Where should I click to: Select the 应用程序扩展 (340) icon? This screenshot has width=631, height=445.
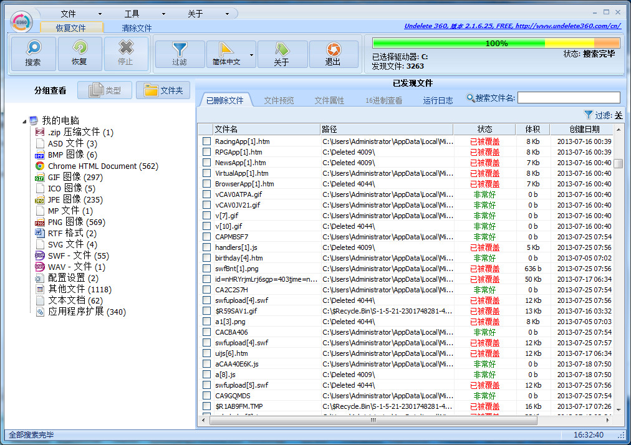(x=40, y=312)
